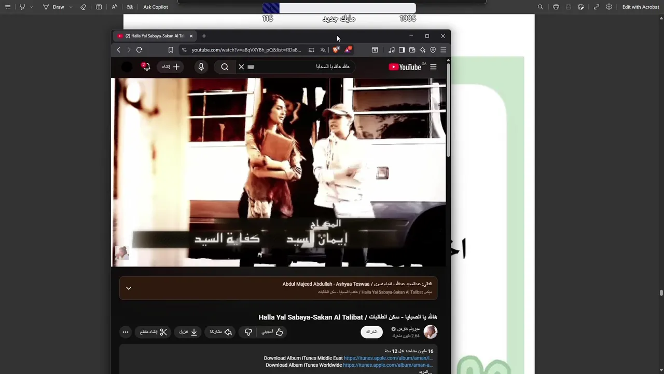
Task: Close the Halla Yal Sabaya tab
Action: pyautogui.click(x=191, y=36)
